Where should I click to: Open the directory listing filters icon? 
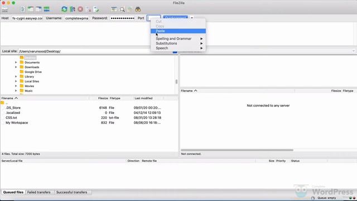pyautogui.click(x=114, y=9)
